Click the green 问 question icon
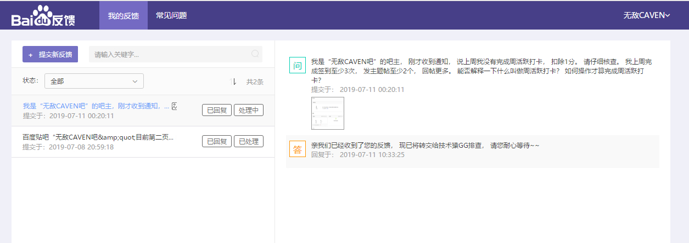The width and height of the screenshot is (689, 243). 297,66
